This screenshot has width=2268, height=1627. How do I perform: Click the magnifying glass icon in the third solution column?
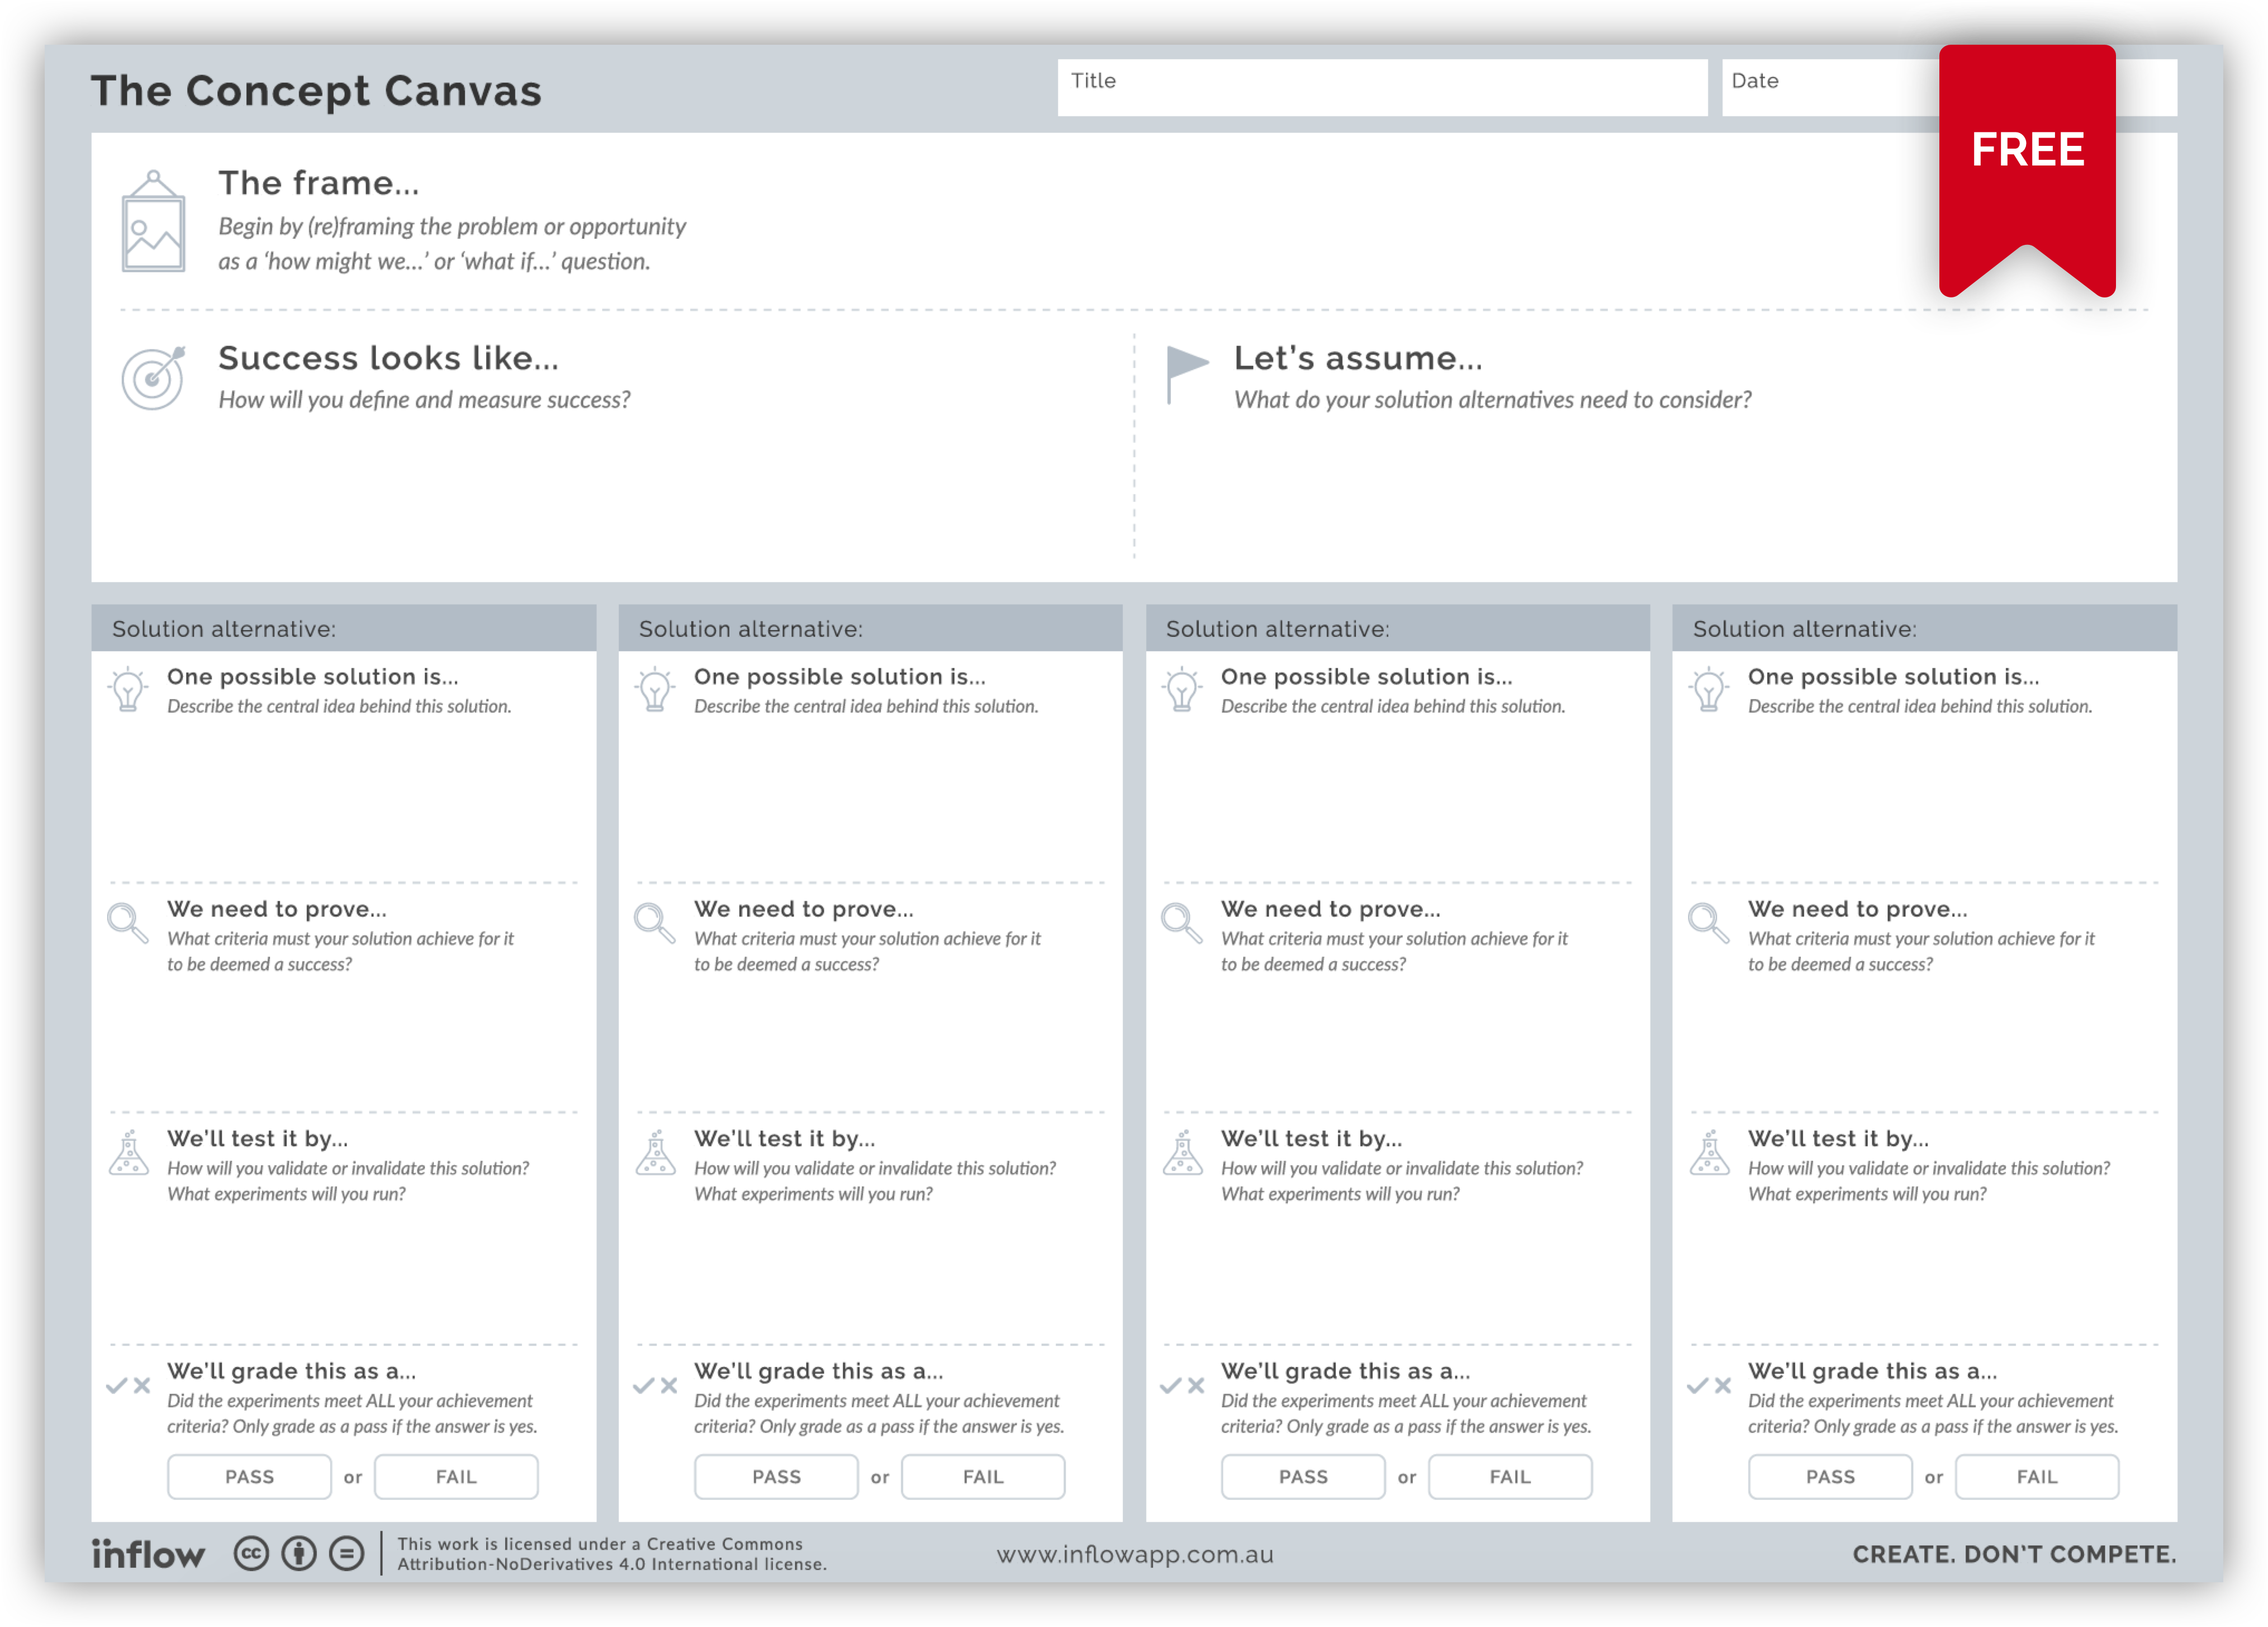tap(1182, 923)
